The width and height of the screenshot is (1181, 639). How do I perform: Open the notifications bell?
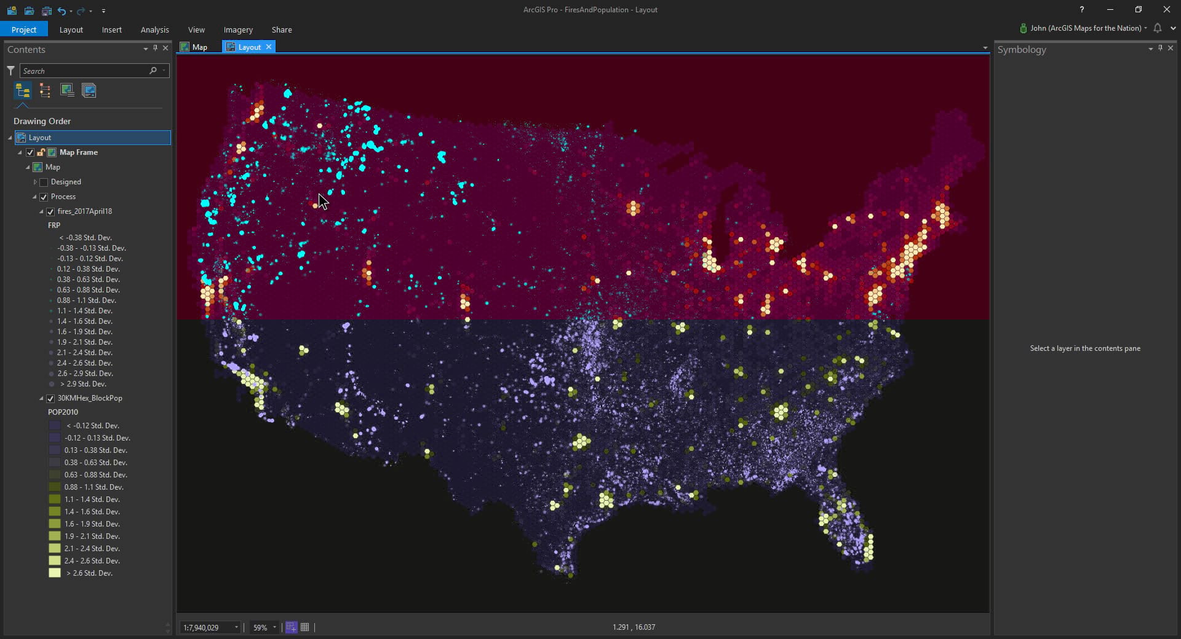pyautogui.click(x=1157, y=28)
